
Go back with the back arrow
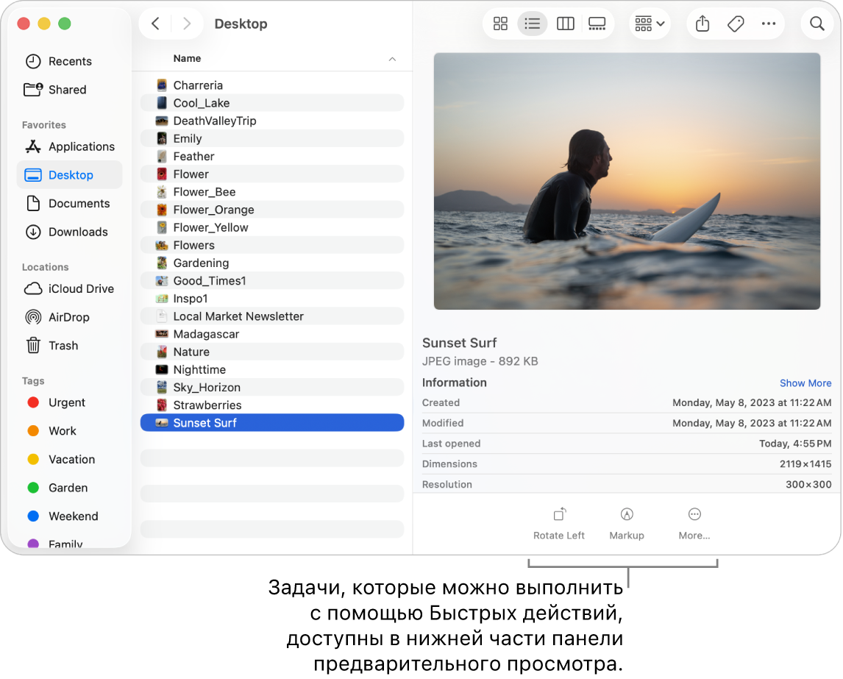(x=155, y=24)
